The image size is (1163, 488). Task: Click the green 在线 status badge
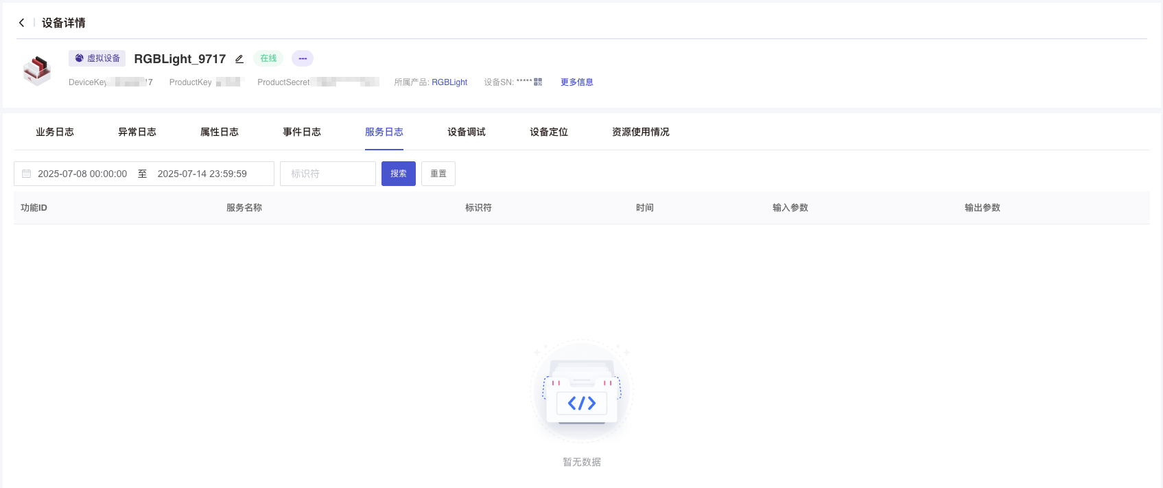(268, 58)
